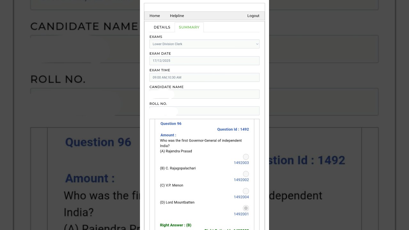Click the Exam Date field 17/12/2025

point(204,61)
